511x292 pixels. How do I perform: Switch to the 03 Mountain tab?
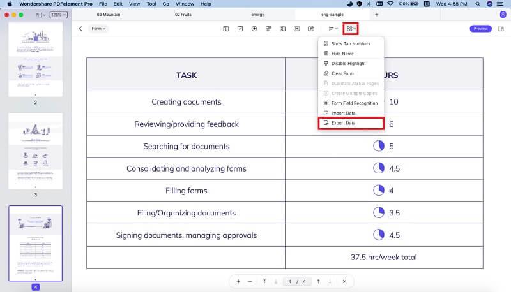click(x=109, y=15)
